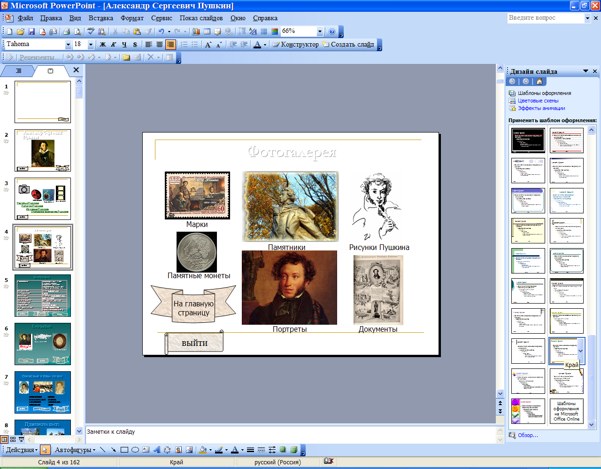The height and width of the screenshot is (469, 601).
Task: Open the Действия drawing menu
Action: click(x=22, y=450)
